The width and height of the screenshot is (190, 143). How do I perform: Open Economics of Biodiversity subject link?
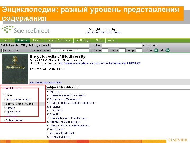(x=65, y=99)
